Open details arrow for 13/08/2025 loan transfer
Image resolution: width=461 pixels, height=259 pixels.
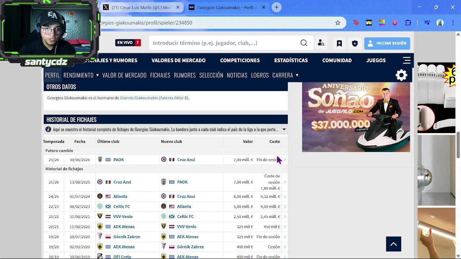click(x=285, y=182)
